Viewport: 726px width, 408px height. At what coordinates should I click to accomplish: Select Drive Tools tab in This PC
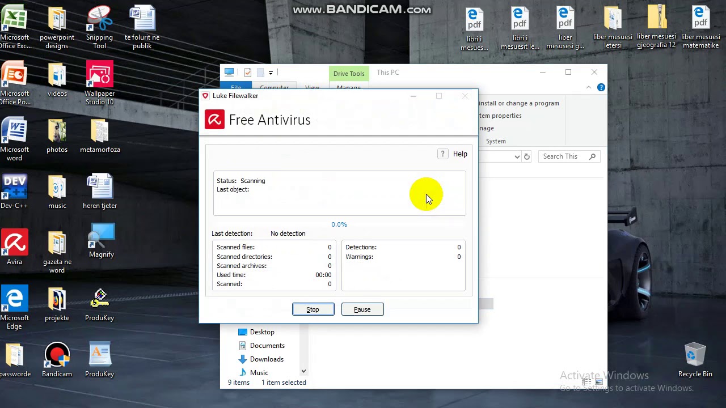tap(349, 74)
